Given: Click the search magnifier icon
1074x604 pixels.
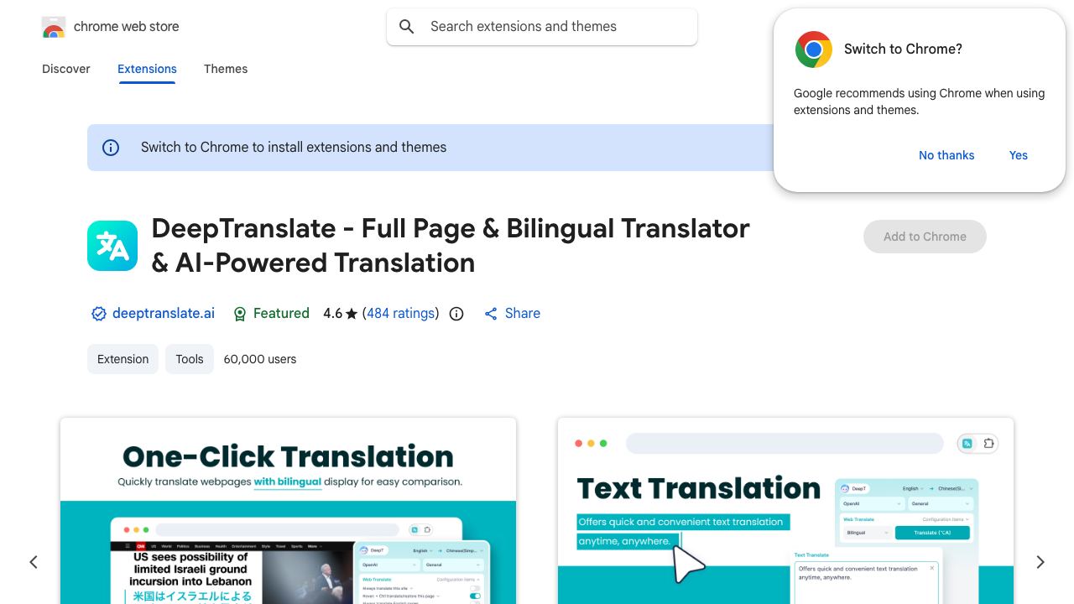Looking at the screenshot, I should pos(407,27).
